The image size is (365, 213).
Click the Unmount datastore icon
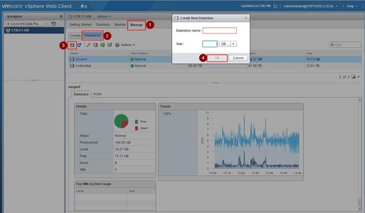coord(109,45)
